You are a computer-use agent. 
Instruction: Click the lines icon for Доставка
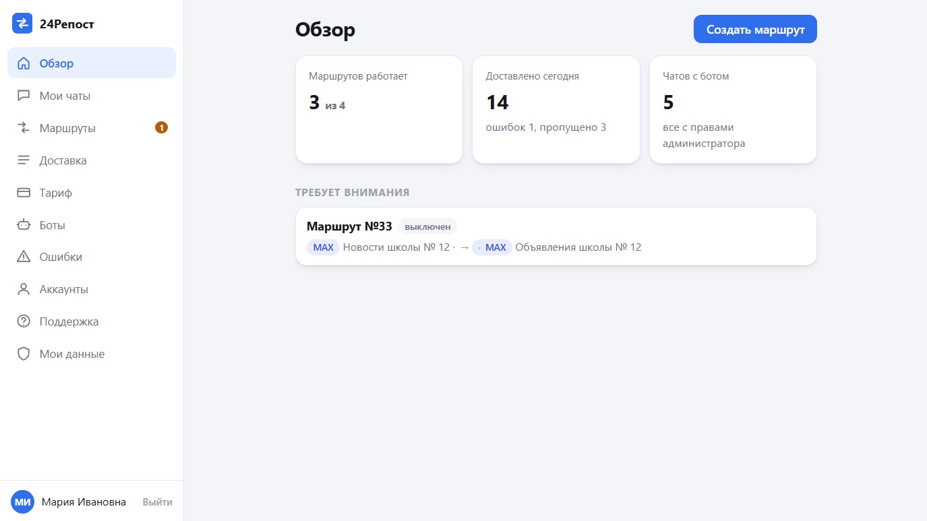[x=24, y=160]
